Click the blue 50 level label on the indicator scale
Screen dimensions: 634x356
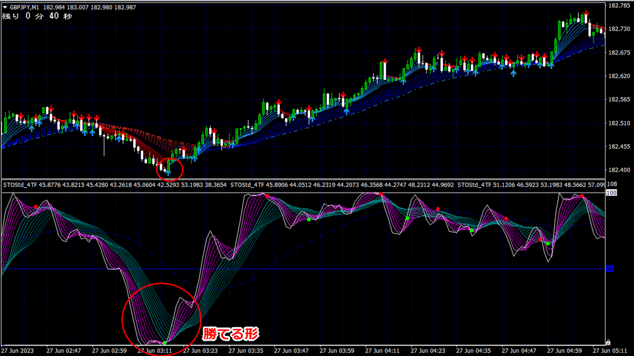pyautogui.click(x=610, y=268)
